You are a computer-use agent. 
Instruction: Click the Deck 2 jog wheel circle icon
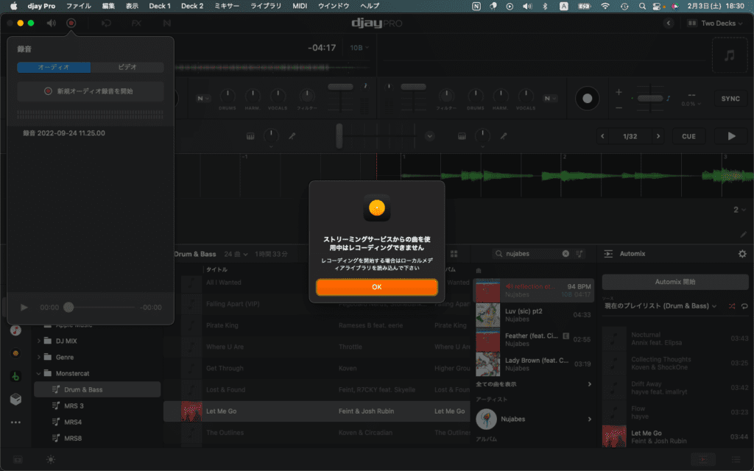[x=587, y=99]
